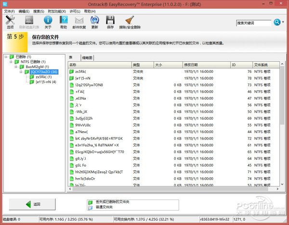Click the horizontal scroll right arrow
Screen dimensions: 289x225
pos(277,189)
